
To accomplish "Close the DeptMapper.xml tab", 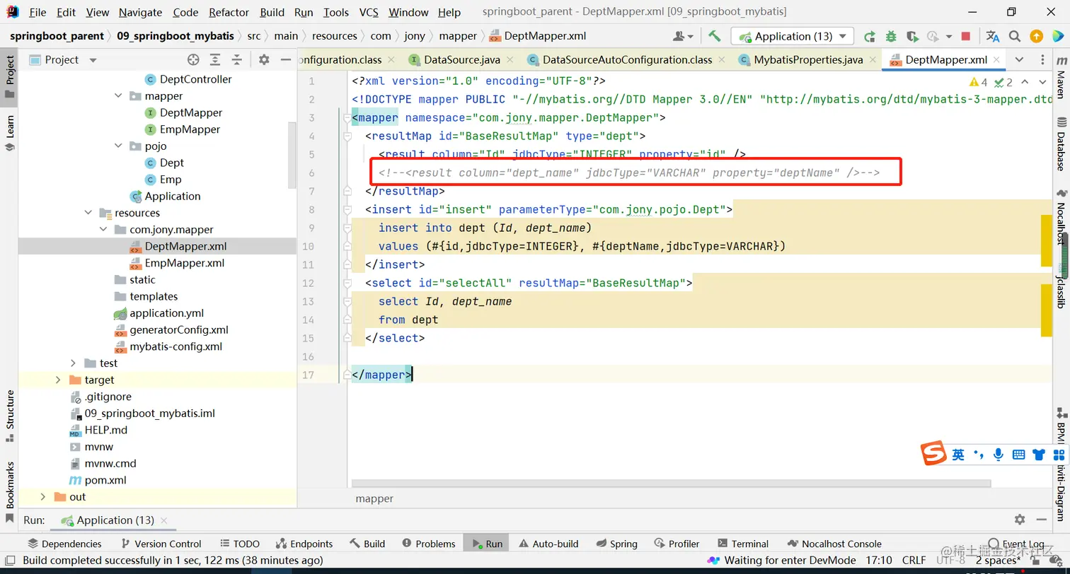I will click(996, 60).
